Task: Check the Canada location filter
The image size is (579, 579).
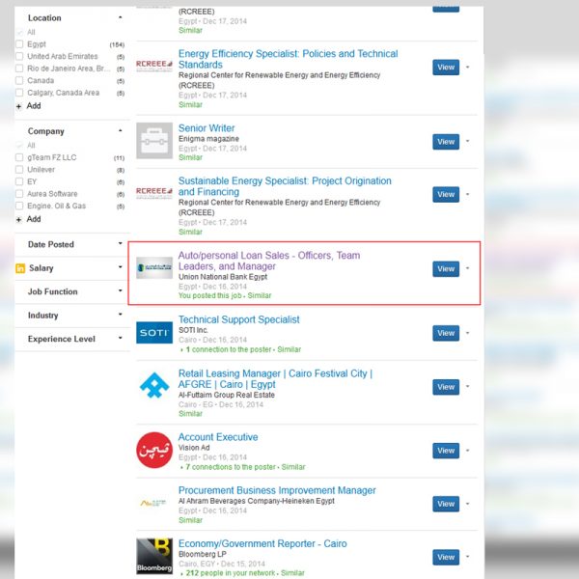Action: (x=19, y=80)
